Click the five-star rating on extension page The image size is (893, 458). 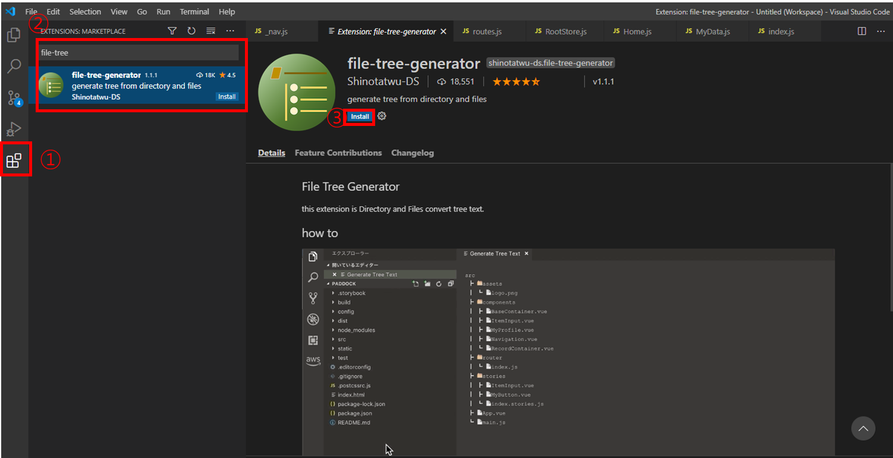(516, 81)
